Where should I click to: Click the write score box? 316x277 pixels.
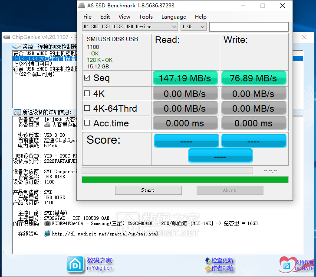(x=254, y=141)
